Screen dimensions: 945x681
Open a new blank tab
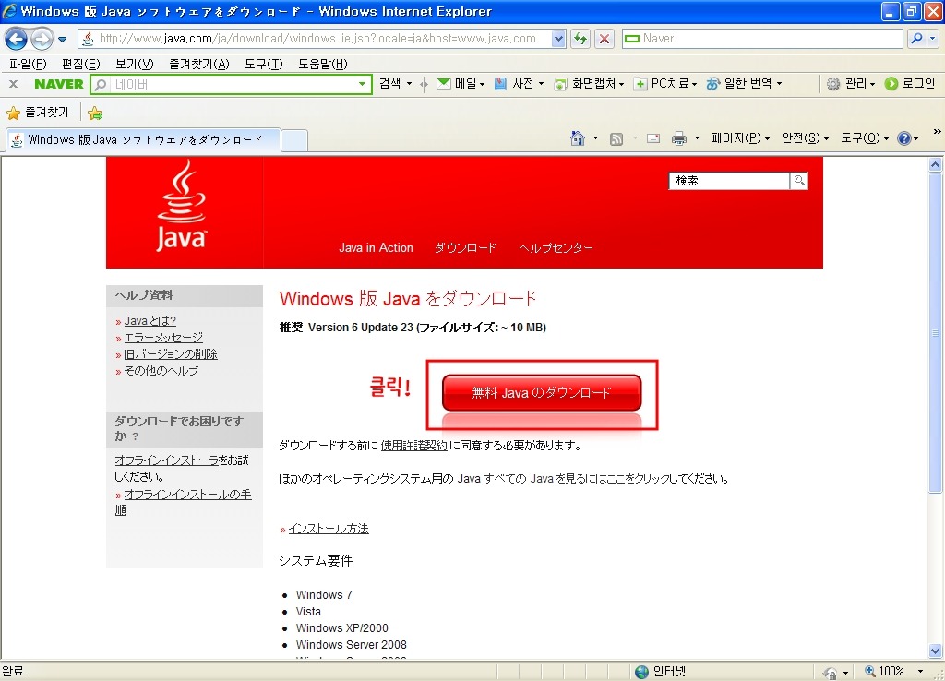click(294, 140)
